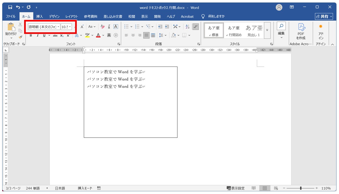This screenshot has height=194, width=339.
Task: Insert enclosed character icon
Action: pos(116,35)
